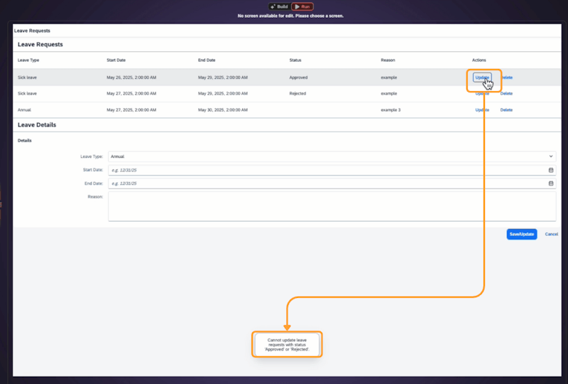
Task: Switch to Run mode at top
Action: click(x=302, y=6)
